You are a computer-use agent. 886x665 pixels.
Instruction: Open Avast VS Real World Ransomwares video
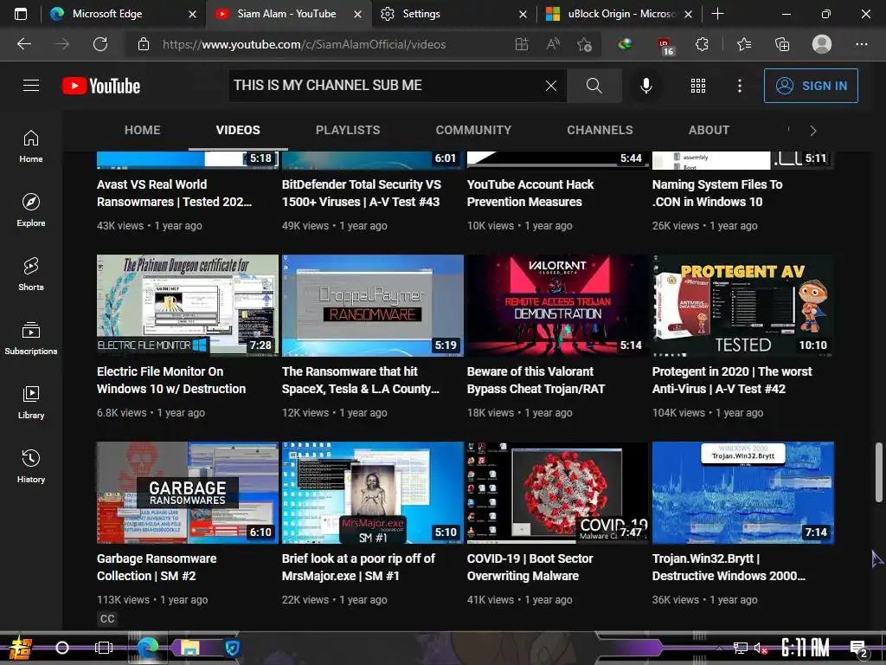click(174, 193)
